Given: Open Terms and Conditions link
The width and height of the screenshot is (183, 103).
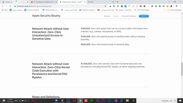Looking at the screenshot, I should 128,16.
